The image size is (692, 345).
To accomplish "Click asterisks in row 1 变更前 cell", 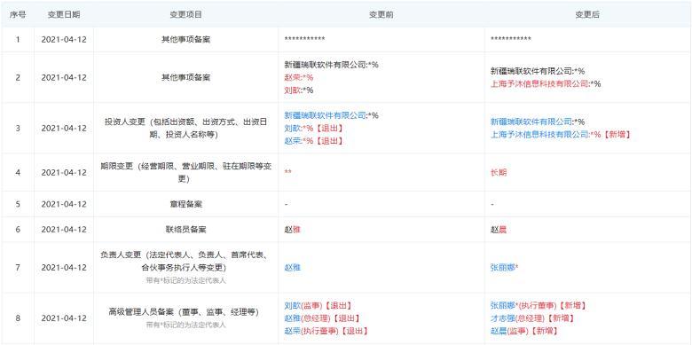I will 304,39.
